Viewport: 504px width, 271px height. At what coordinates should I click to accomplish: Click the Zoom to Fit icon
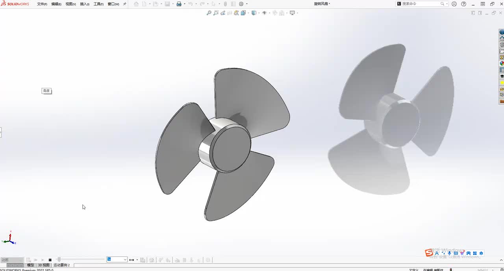click(x=209, y=13)
